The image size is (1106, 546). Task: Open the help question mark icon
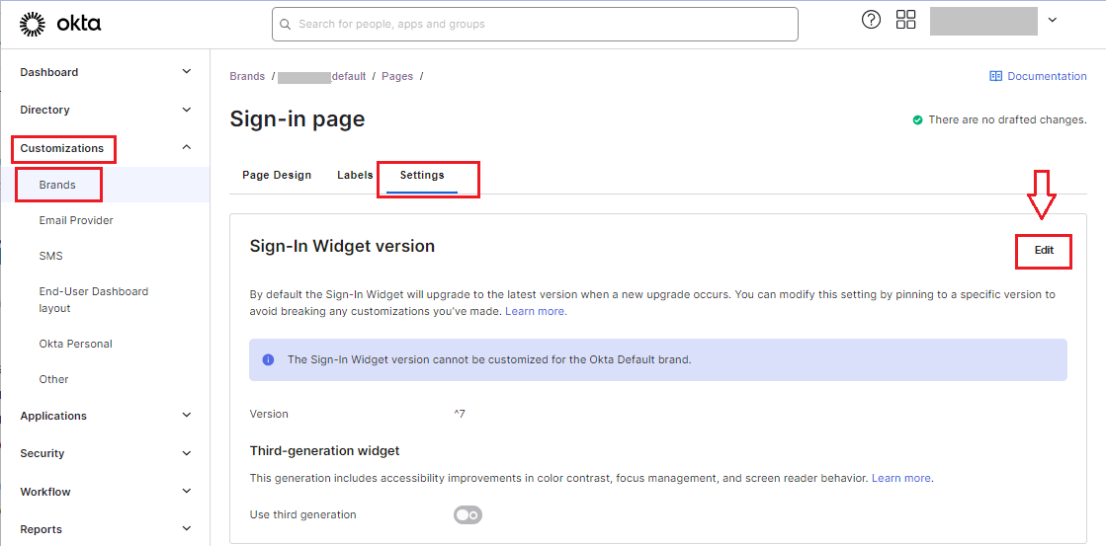tap(871, 20)
